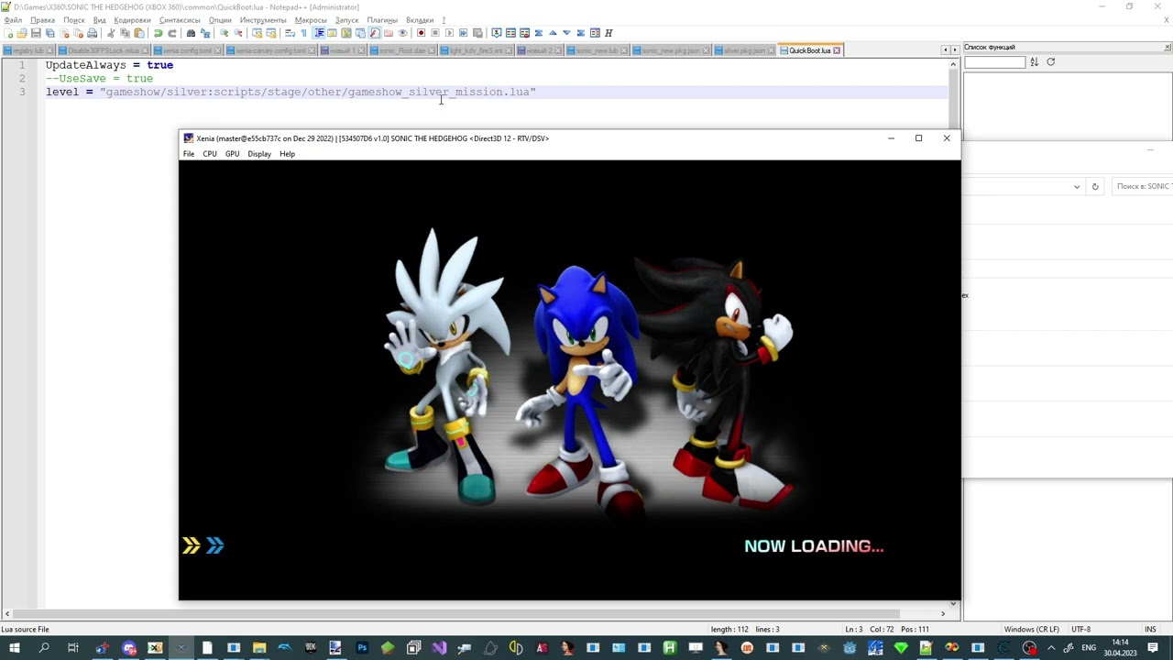The height and width of the screenshot is (660, 1173).
Task: Click the save recorded macro icon
Action: click(477, 33)
